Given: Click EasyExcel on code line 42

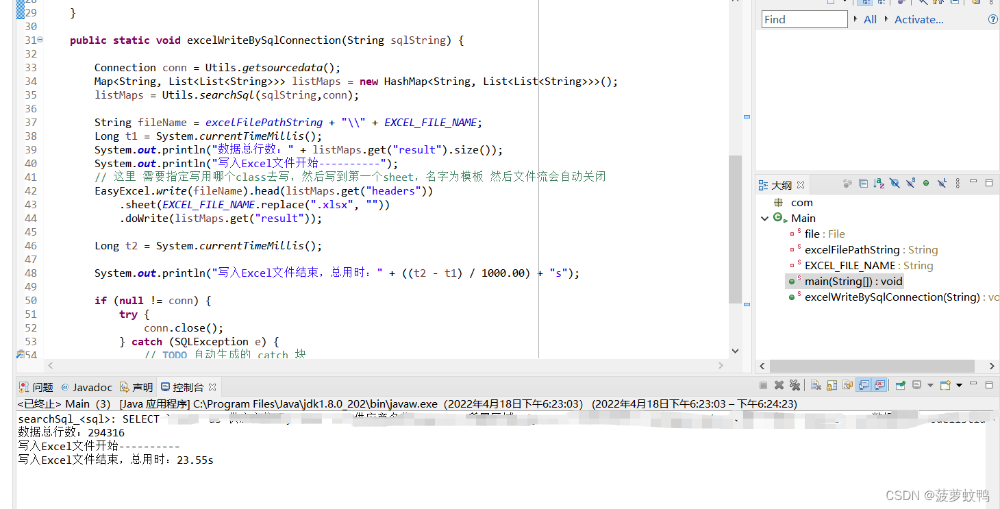Looking at the screenshot, I should click(x=122, y=191).
